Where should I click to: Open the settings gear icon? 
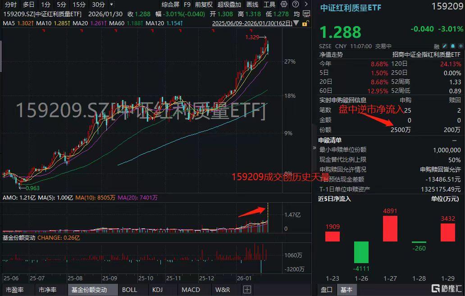[x=284, y=4]
